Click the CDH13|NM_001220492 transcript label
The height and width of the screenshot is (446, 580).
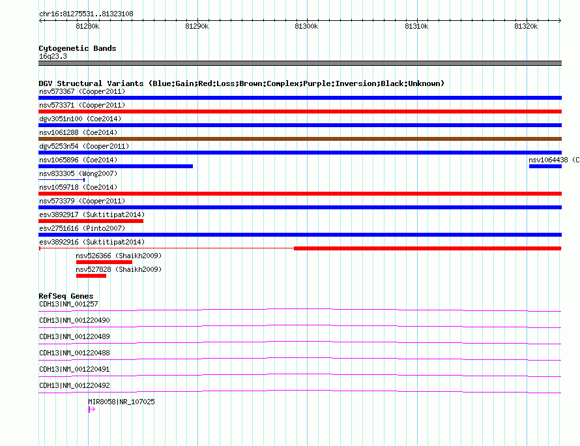tap(74, 385)
